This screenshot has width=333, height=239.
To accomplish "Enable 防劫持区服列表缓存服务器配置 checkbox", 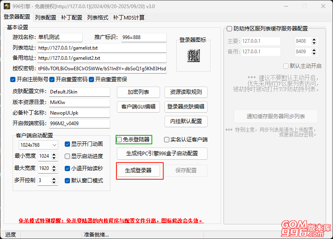I will (230, 28).
